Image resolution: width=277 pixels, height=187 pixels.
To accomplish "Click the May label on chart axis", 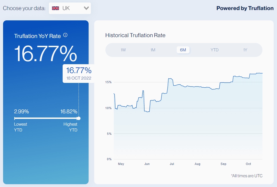I will (121, 164).
